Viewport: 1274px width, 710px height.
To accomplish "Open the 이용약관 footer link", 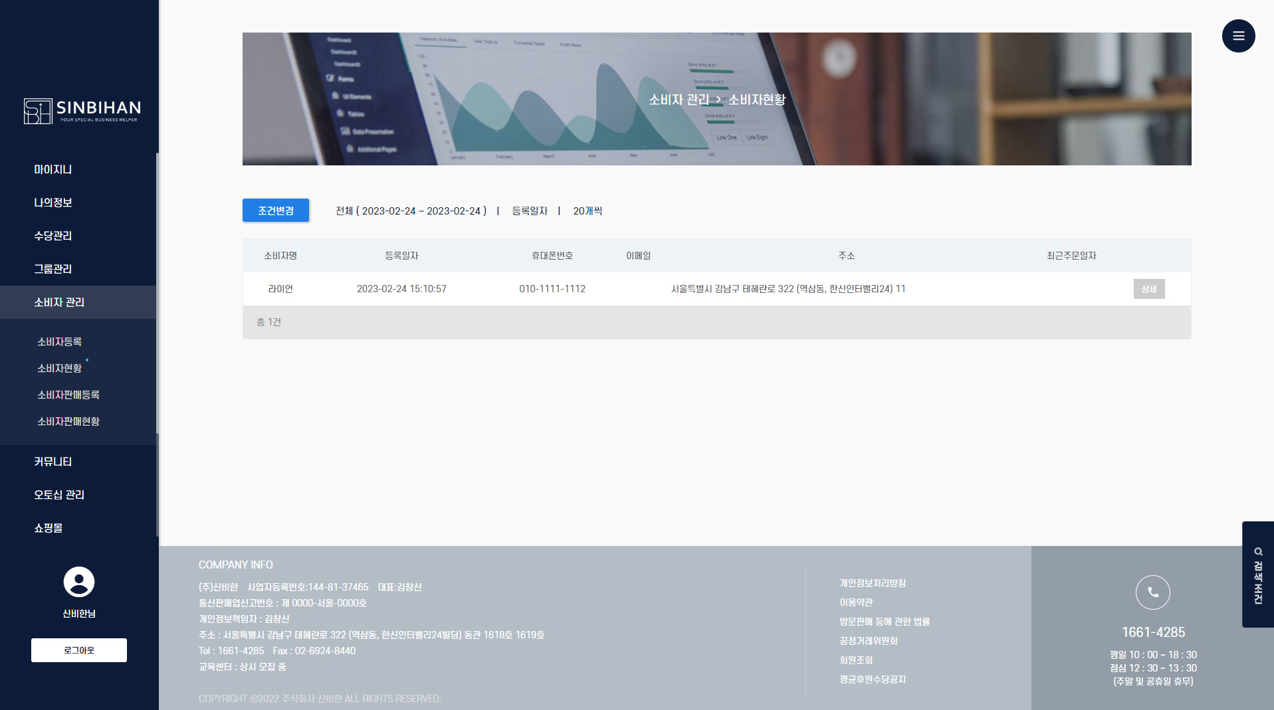I will (x=856, y=602).
